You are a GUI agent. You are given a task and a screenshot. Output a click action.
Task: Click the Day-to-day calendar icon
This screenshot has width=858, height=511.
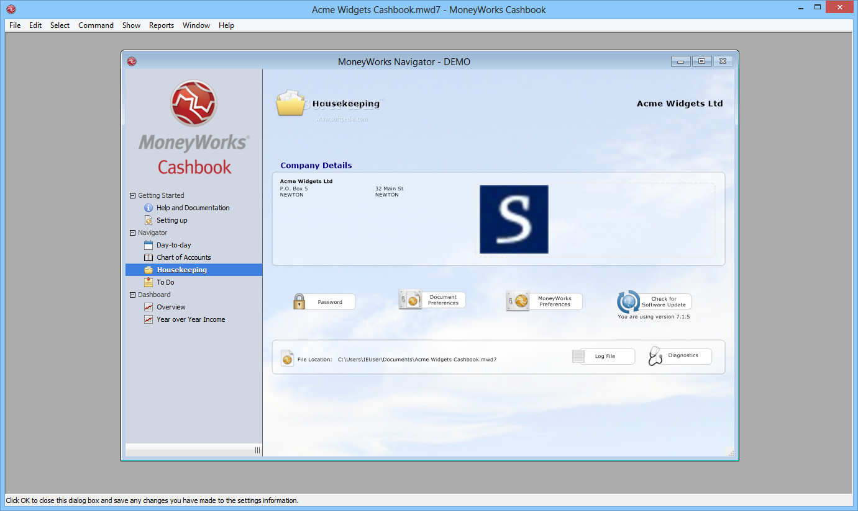click(148, 245)
